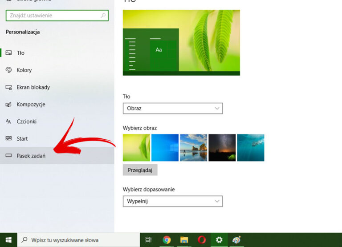Open the Start personalization page
Viewport: 342px width, 247px height.
[x=57, y=139]
